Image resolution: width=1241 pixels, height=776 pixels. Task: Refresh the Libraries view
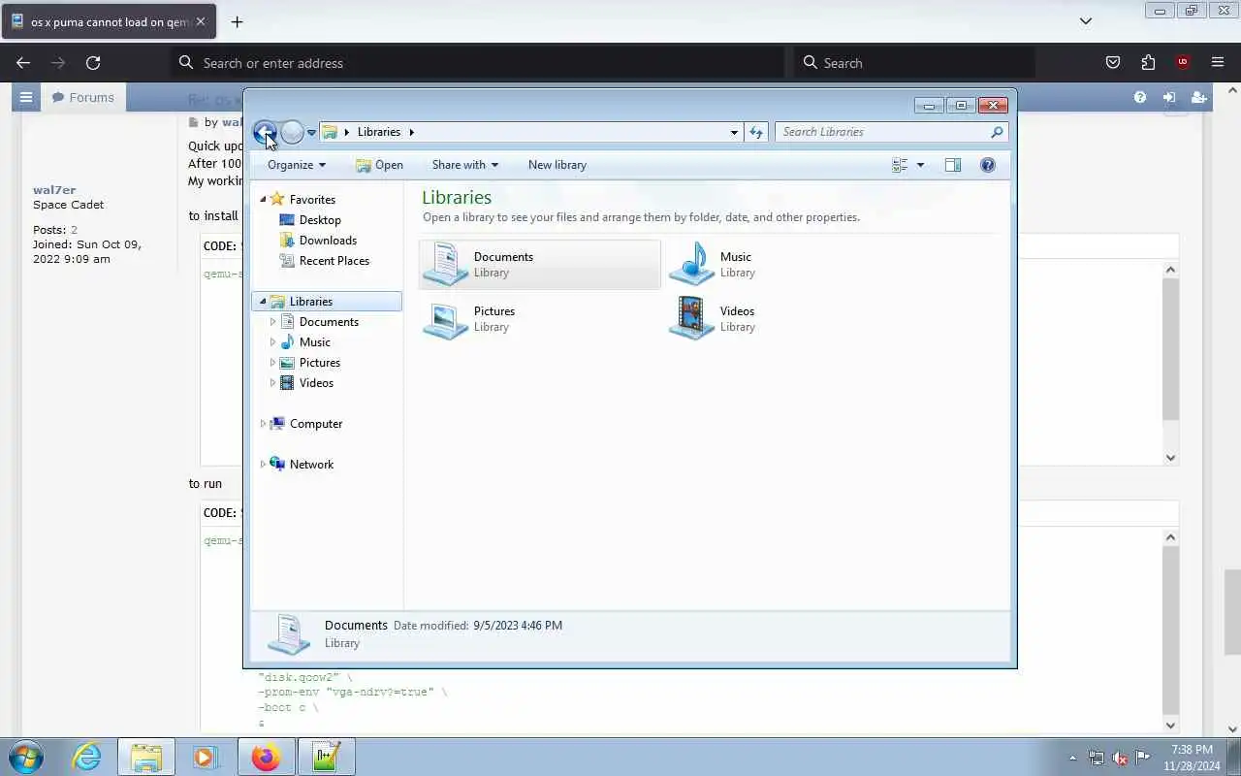pos(756,132)
